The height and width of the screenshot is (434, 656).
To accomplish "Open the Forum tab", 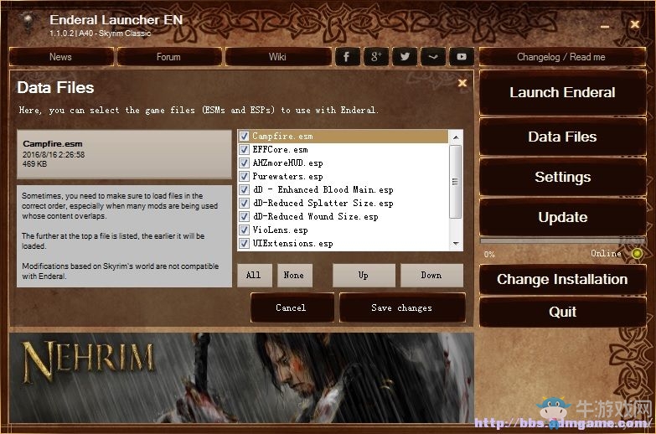I will pyautogui.click(x=169, y=57).
